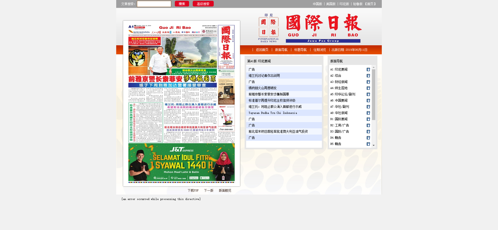Screen dimensions: 498x230
Task: Open page A6:中国要闻 in 版面导航
Action: 339,100
